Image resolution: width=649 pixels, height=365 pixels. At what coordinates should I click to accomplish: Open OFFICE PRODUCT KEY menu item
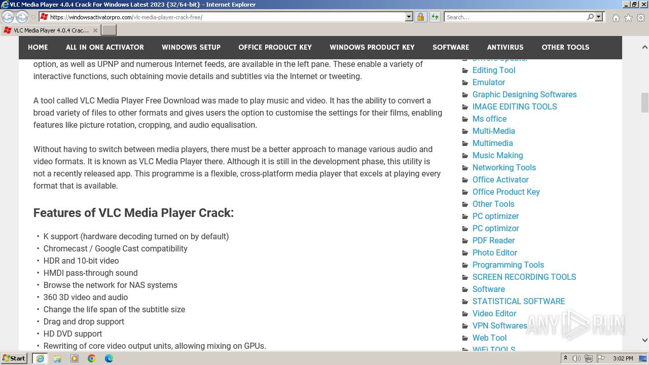(275, 47)
